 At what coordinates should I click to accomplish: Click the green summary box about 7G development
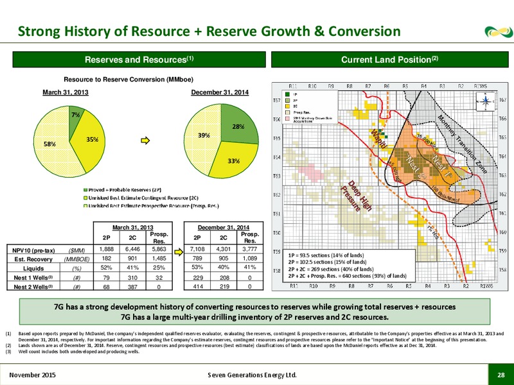254,312
